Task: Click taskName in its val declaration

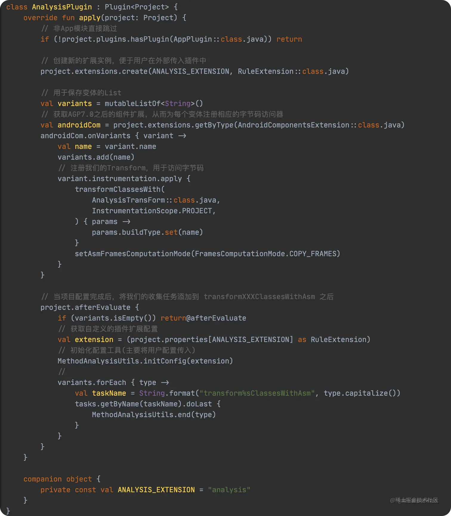Action: coord(109,394)
